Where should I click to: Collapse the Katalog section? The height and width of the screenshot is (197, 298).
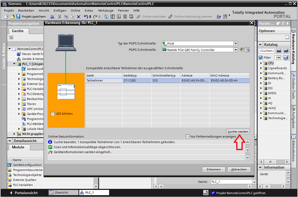(x=260, y=44)
